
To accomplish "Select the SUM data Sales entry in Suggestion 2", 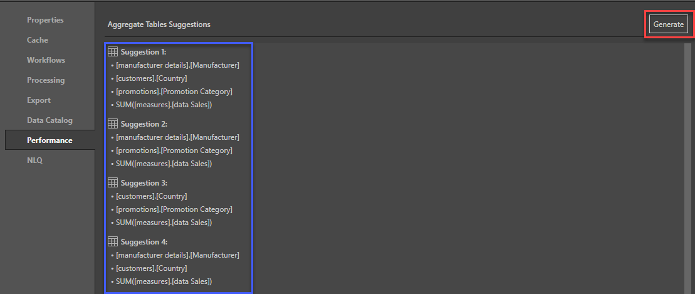I will 164,164.
